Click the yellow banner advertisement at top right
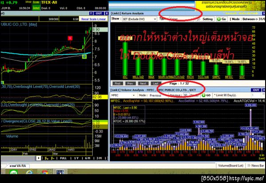Screen dimensions: 266x183 click(230, 6)
